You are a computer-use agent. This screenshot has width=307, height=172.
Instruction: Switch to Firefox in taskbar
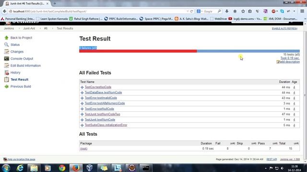coord(76,168)
